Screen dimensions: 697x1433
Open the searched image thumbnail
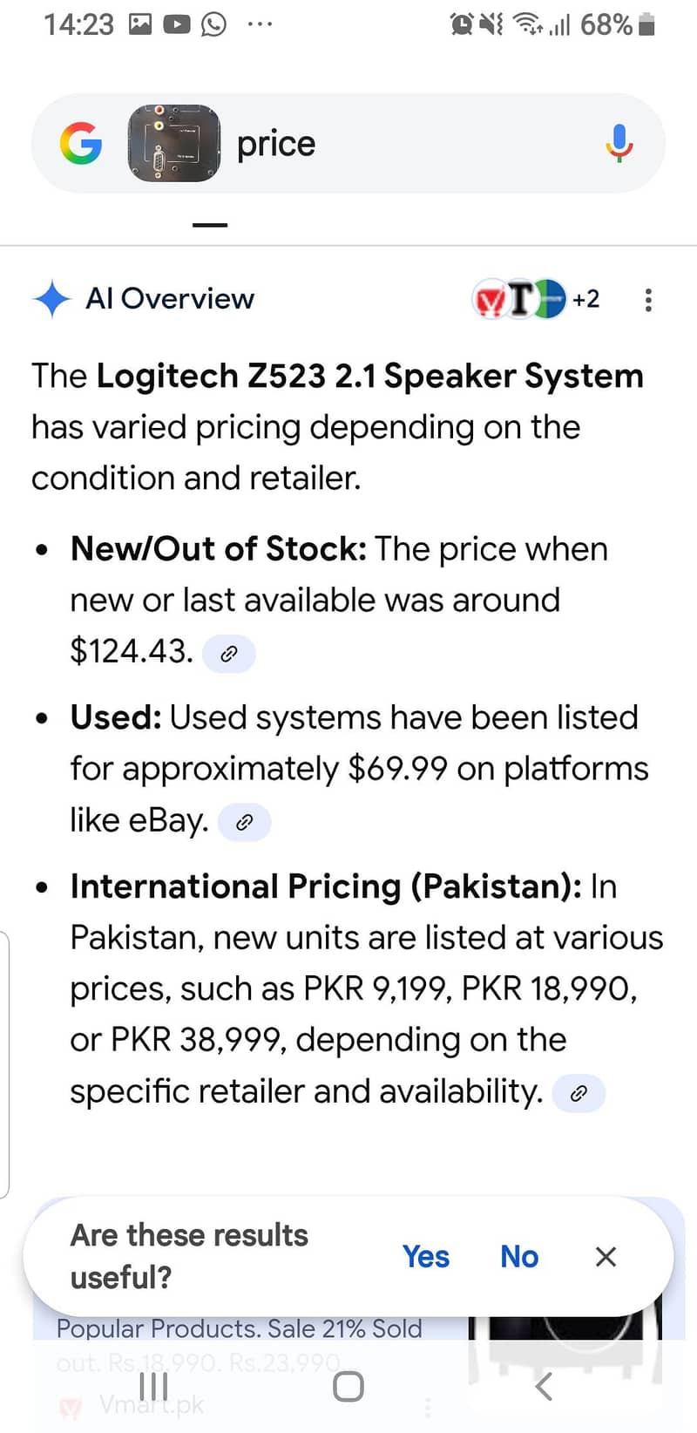[x=174, y=144]
